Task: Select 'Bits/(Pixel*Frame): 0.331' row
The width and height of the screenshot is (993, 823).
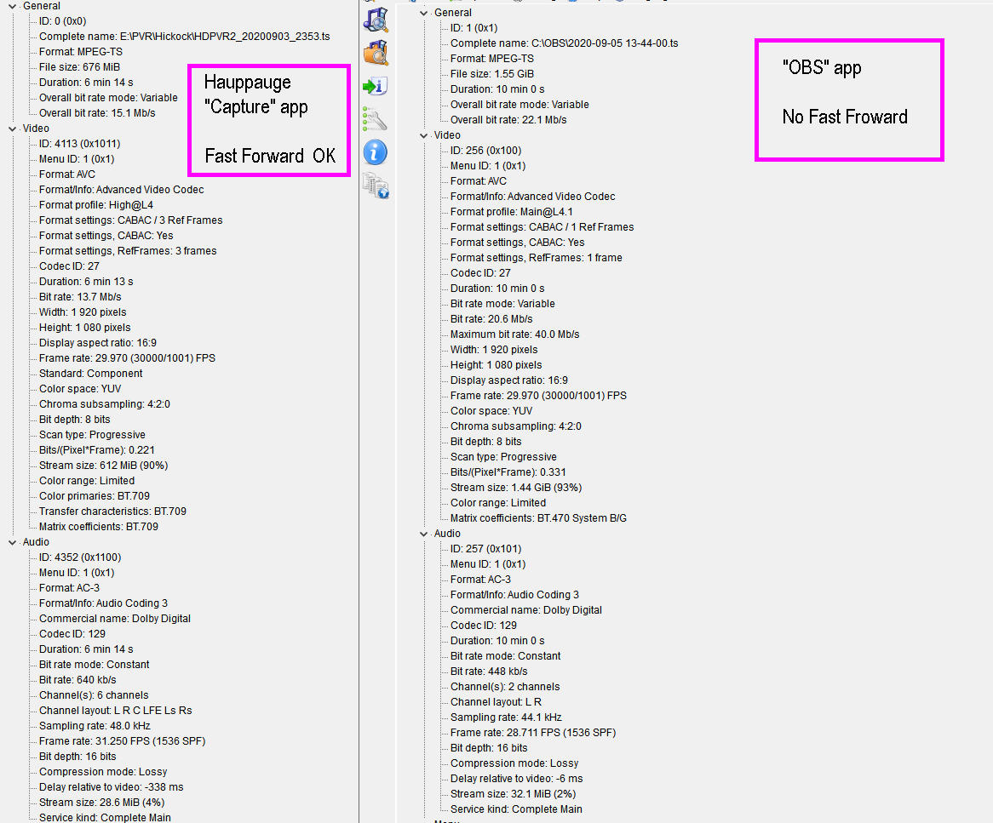Action: 508,472
